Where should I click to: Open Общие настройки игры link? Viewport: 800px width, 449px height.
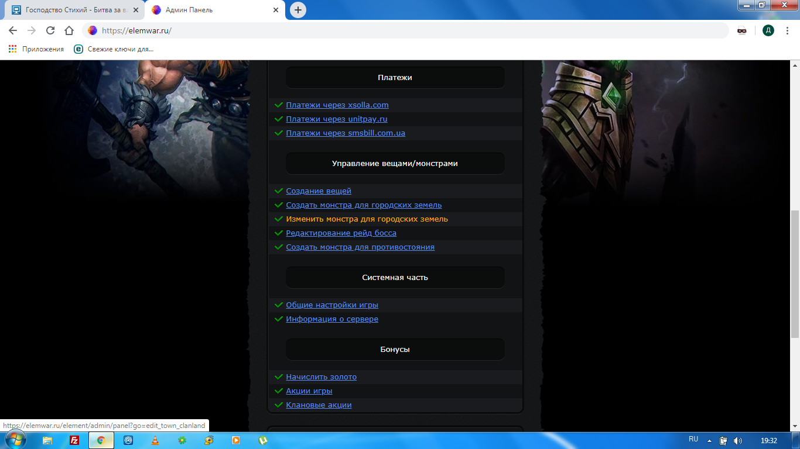click(332, 305)
